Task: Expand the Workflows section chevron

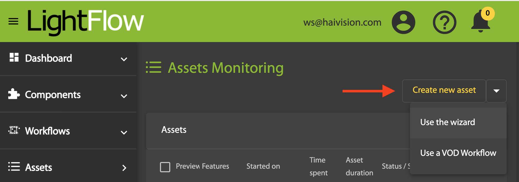Action: point(124,132)
